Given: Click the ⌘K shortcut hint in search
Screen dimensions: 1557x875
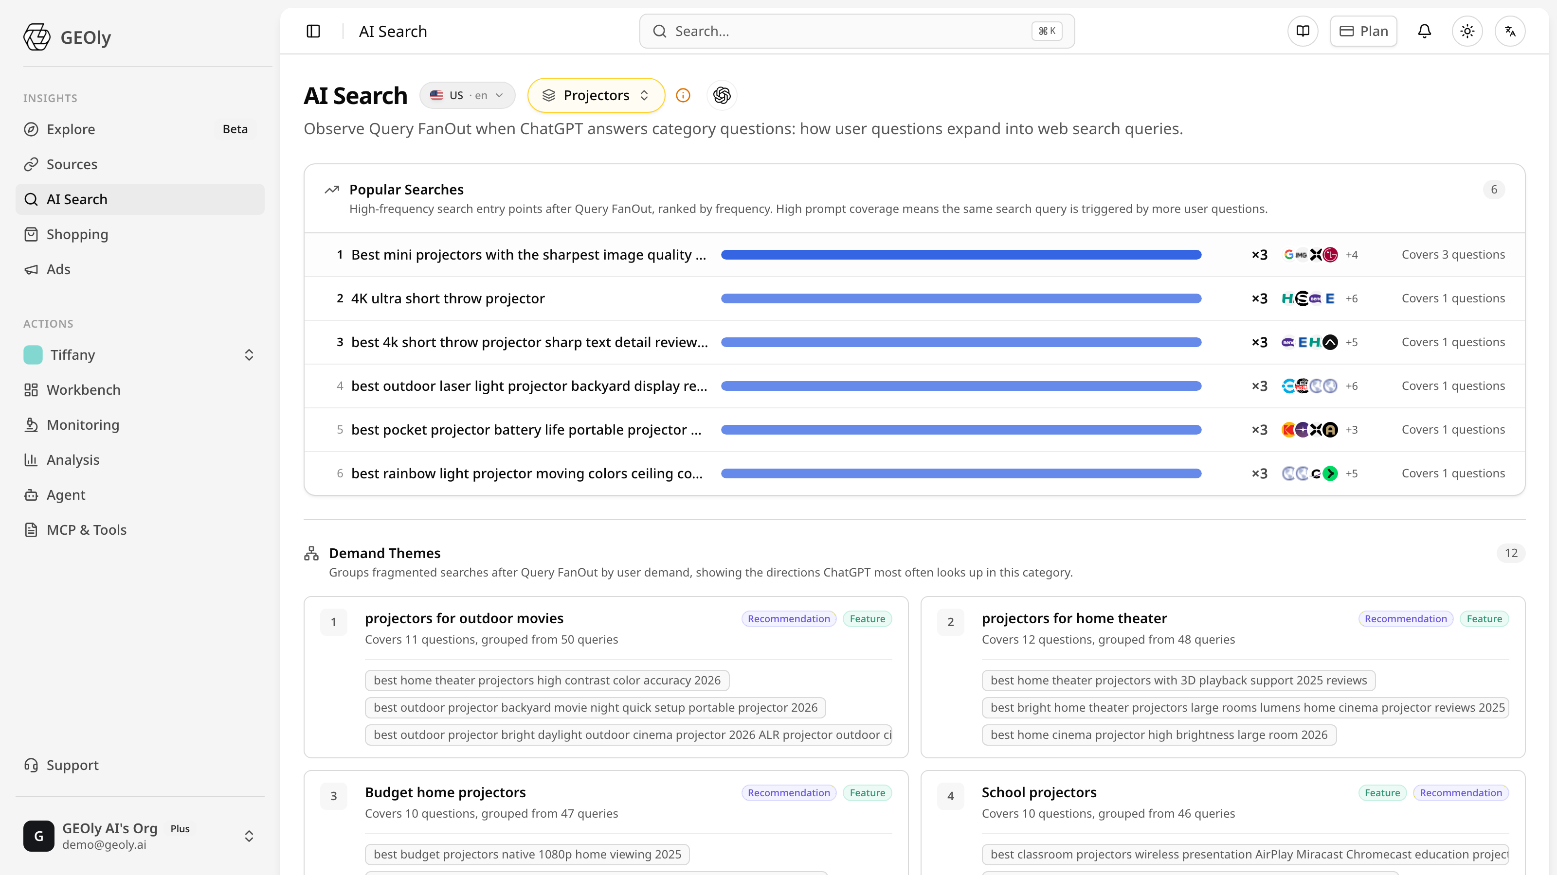Looking at the screenshot, I should pos(1046,31).
